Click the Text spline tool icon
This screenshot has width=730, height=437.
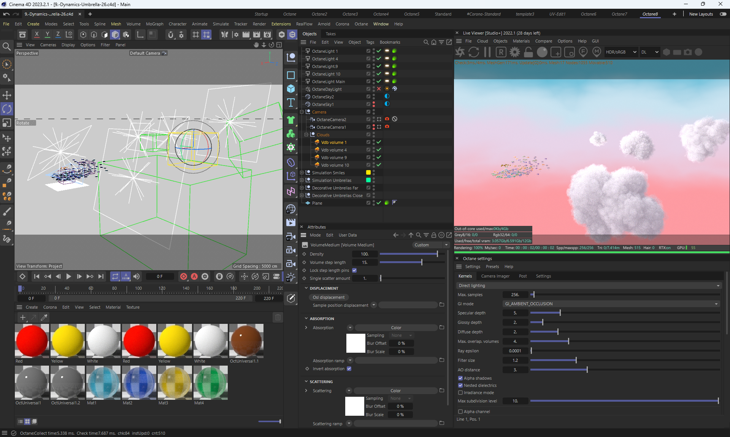tap(291, 103)
